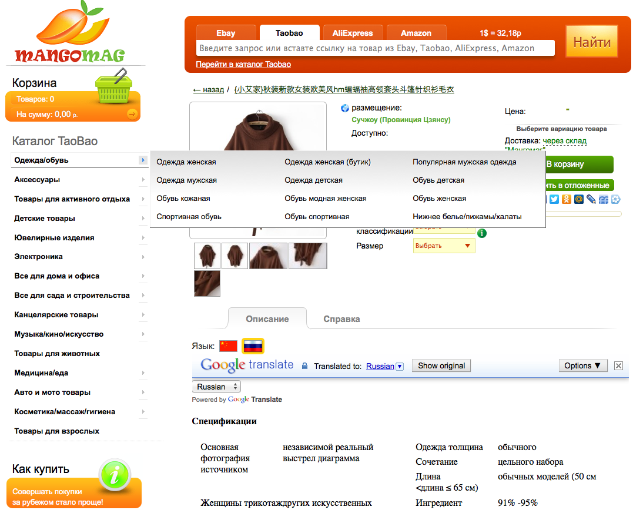633x510 pixels.
Task: Click into the product search input field
Action: click(376, 48)
